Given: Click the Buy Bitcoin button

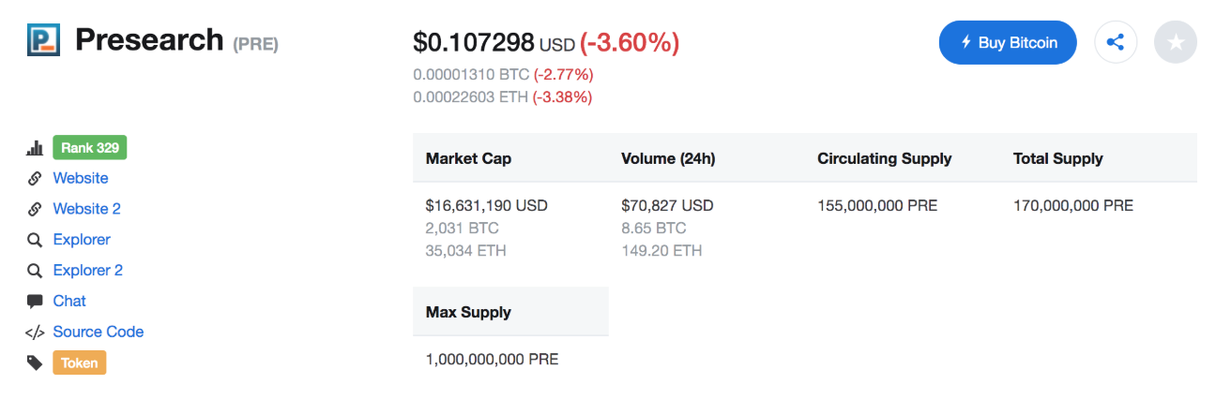Looking at the screenshot, I should pyautogui.click(x=1008, y=42).
